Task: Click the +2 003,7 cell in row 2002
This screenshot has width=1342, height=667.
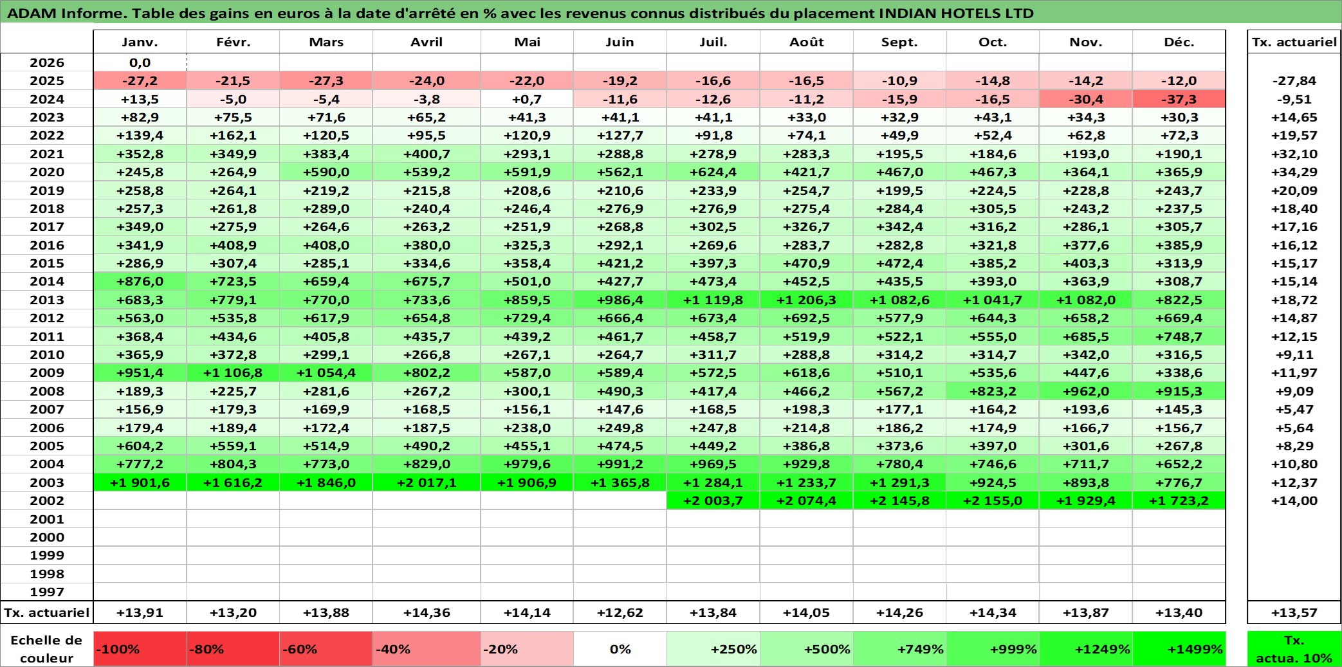Action: (713, 500)
